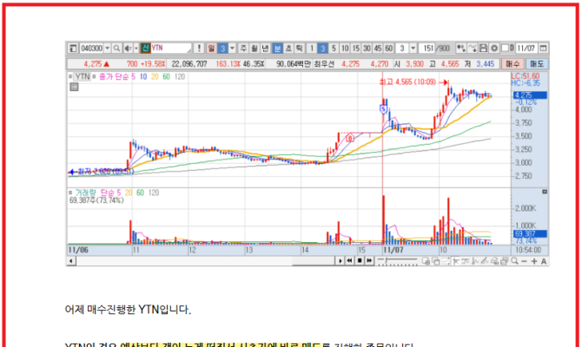Select the 5-minute interval tab
Image resolution: width=582 pixels, height=347 pixels.
pos(334,48)
